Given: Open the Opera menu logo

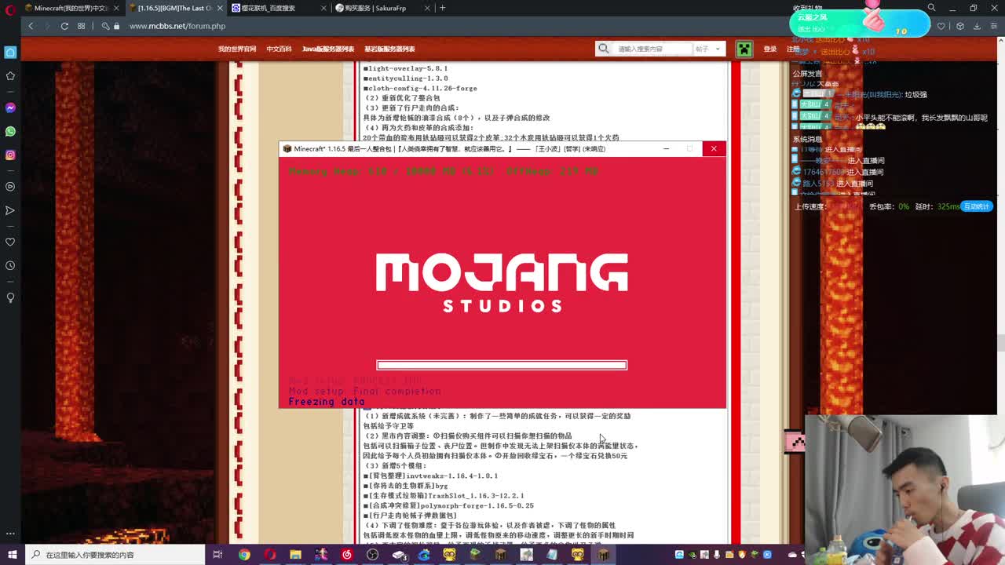Looking at the screenshot, I should (x=10, y=9).
